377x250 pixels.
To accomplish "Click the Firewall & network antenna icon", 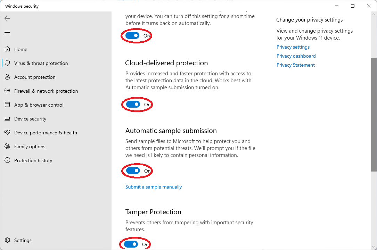I will tap(7, 91).
